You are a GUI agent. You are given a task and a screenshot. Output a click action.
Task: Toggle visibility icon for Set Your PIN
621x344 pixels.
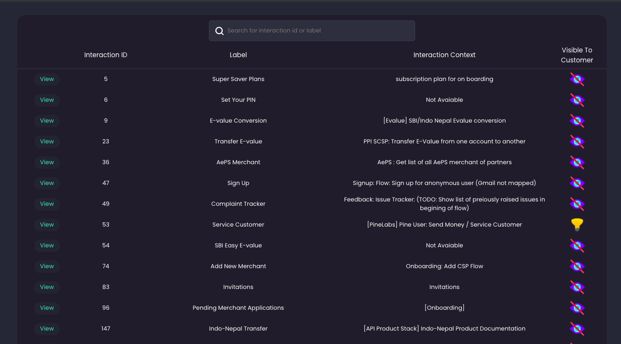click(577, 100)
